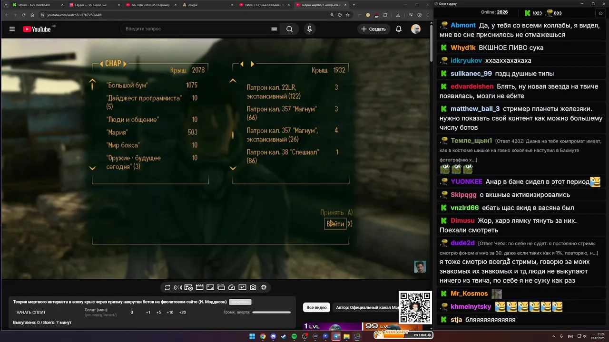Open gear settings in video toolbar
Viewport: 609px width, 342px height.
(x=264, y=287)
